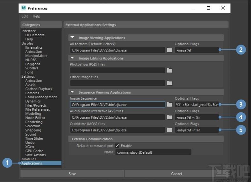Select the Snapping category
Viewport: 251px width, 182px height.
coord(33,130)
